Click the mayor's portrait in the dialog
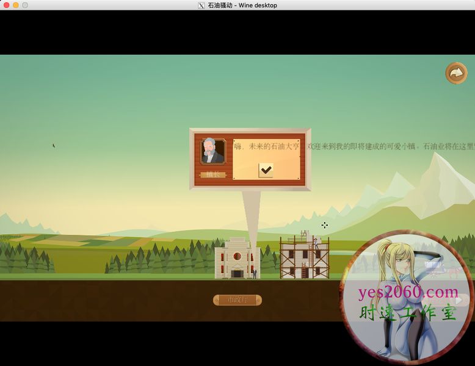475x366 pixels. pyautogui.click(x=212, y=151)
